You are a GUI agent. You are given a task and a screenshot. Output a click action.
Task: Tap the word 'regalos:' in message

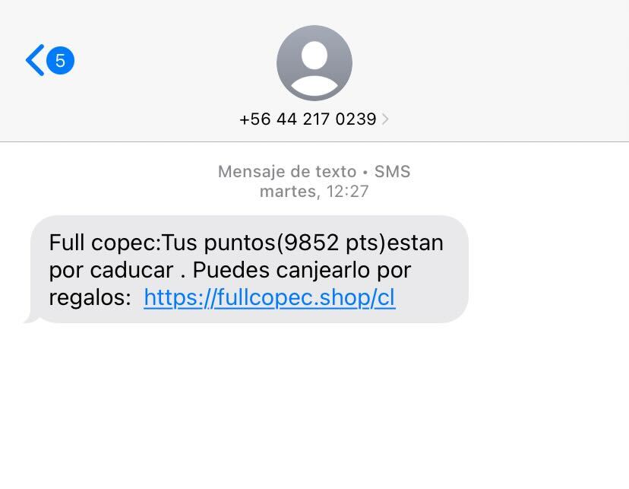click(x=90, y=298)
